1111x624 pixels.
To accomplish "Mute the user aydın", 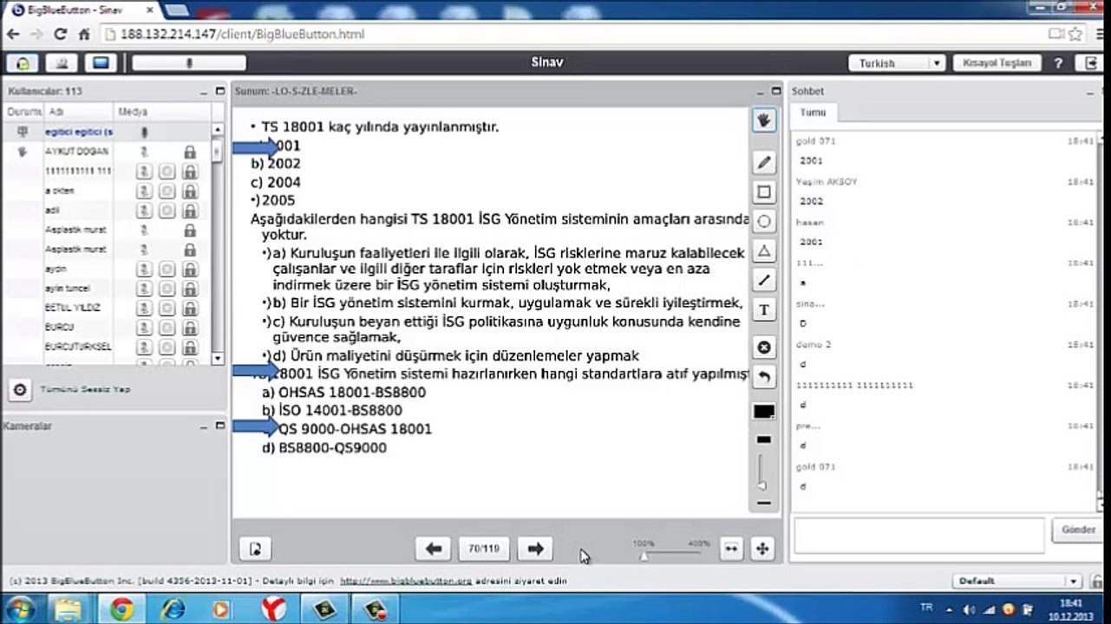I will 146,269.
